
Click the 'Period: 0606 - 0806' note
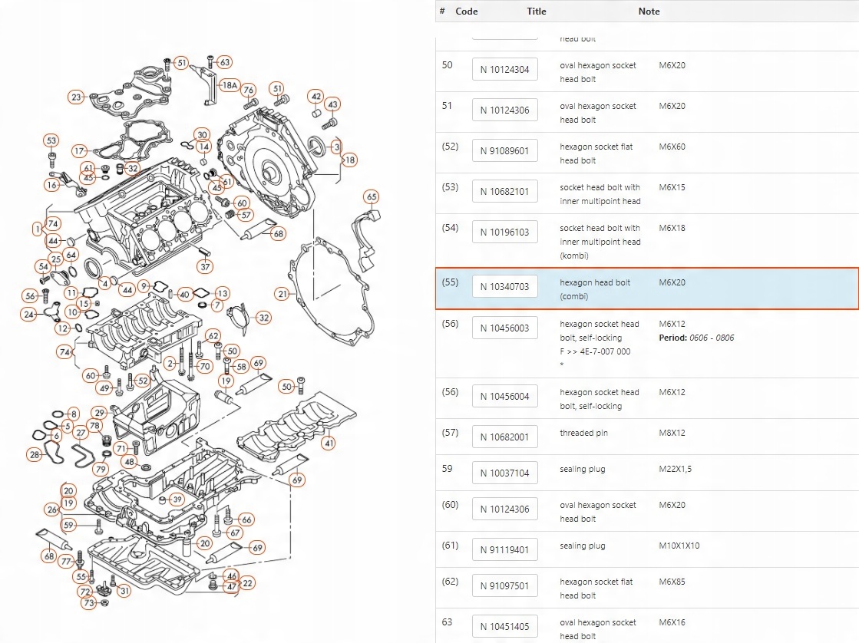pyautogui.click(x=696, y=338)
